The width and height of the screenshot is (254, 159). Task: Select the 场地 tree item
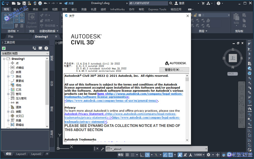tap(19, 85)
